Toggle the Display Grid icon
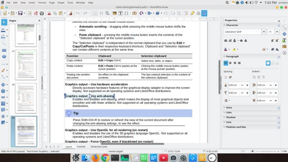Image resolution: width=288 pixels, height=162 pixels. pyautogui.click(x=95, y=13)
